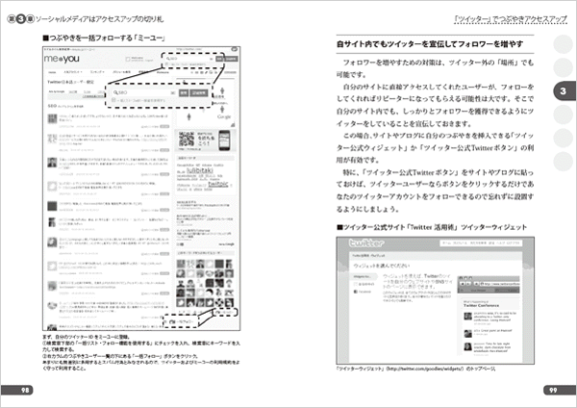Select the Twitter日本語ユーザー検索 page heading

coord(70,82)
